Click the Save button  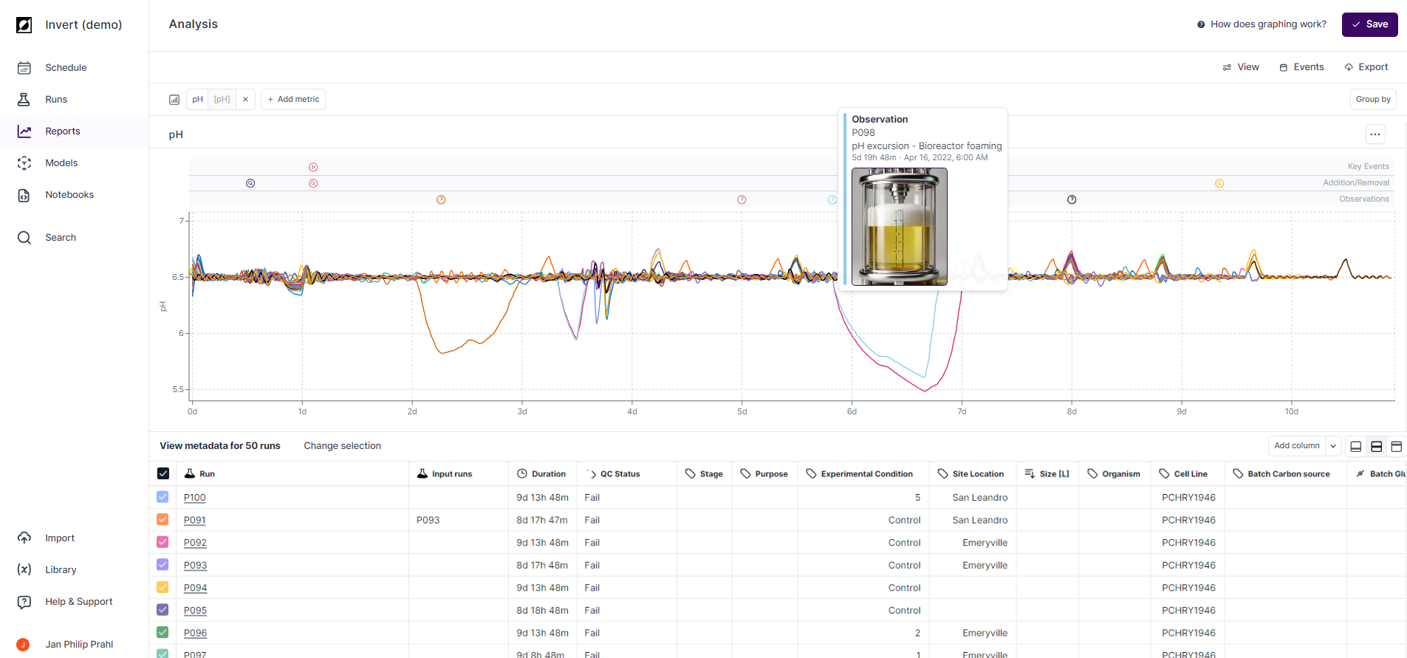pyautogui.click(x=1369, y=24)
